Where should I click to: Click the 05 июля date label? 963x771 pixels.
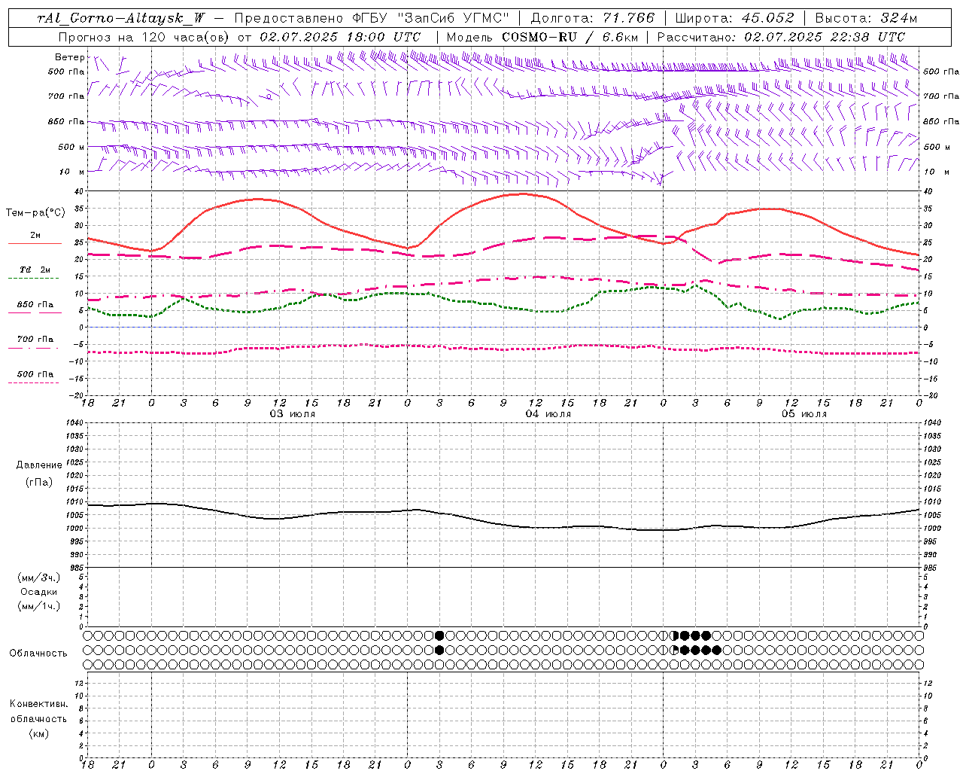(x=804, y=414)
